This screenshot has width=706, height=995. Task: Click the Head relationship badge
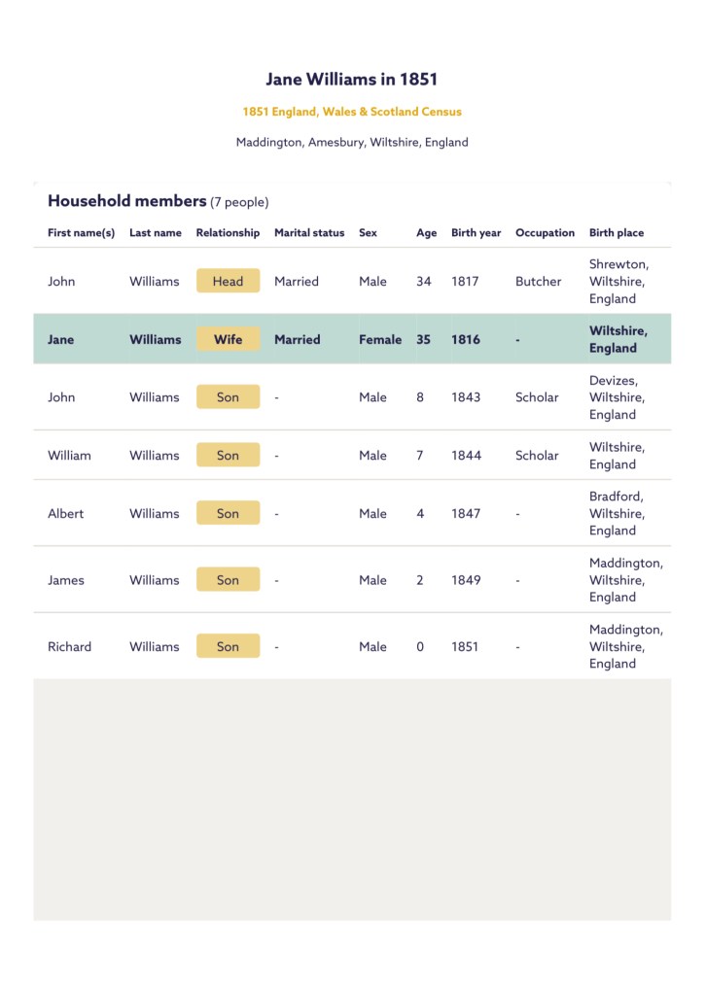coord(228,281)
